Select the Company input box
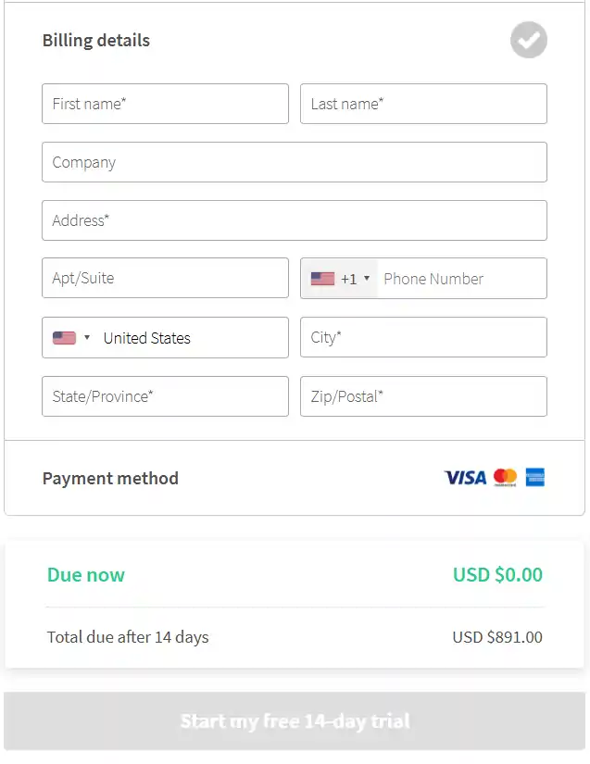The width and height of the screenshot is (590, 764). [295, 162]
